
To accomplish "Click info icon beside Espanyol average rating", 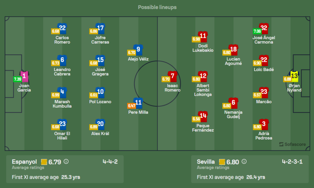I will tap(66, 162).
